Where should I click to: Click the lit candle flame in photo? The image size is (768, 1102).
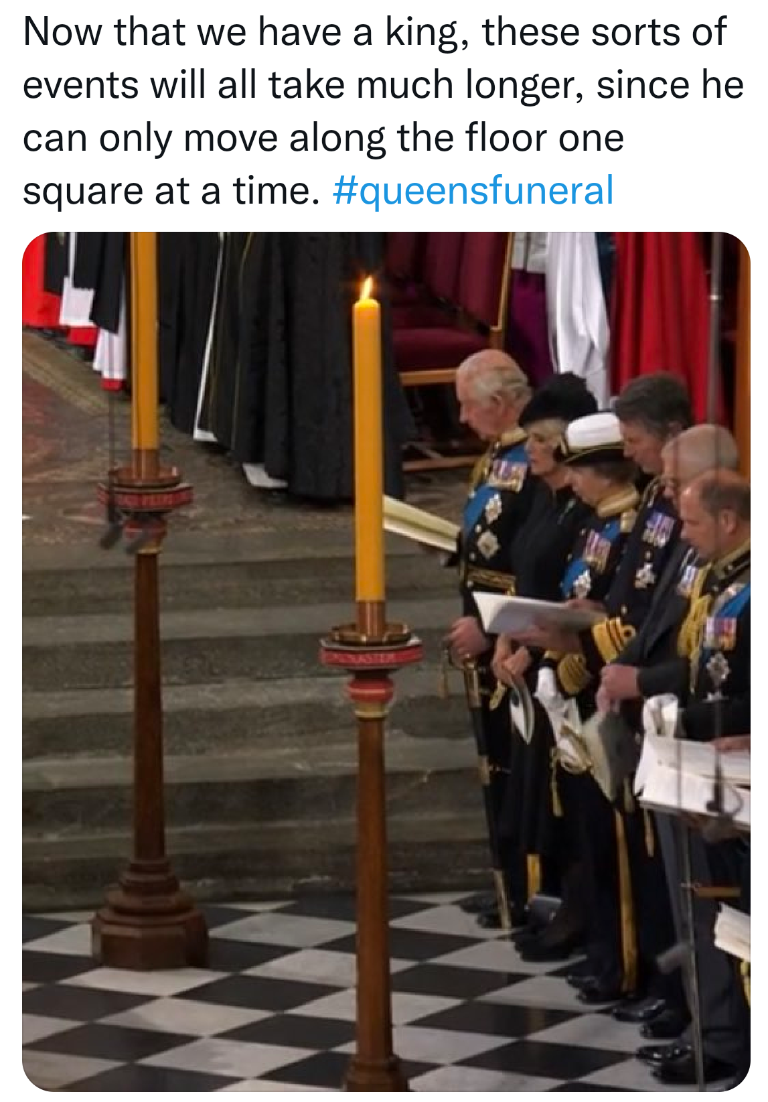point(366,288)
